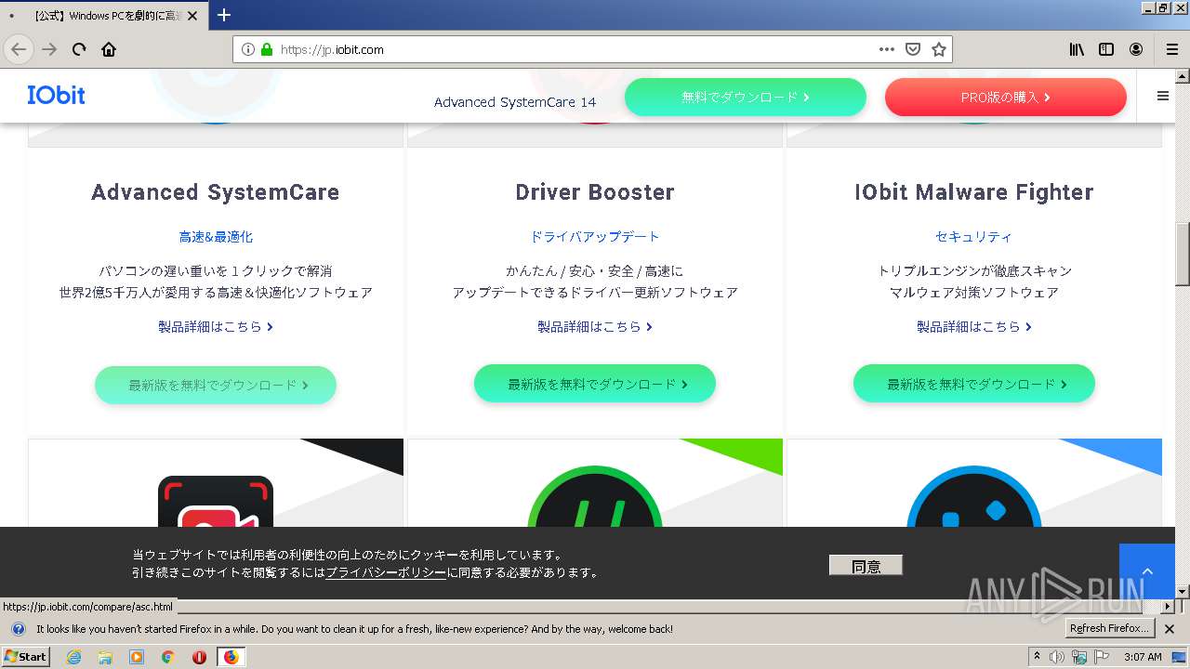The width and height of the screenshot is (1190, 669).
Task: Toggle the sidebar view icon
Action: tap(1106, 49)
